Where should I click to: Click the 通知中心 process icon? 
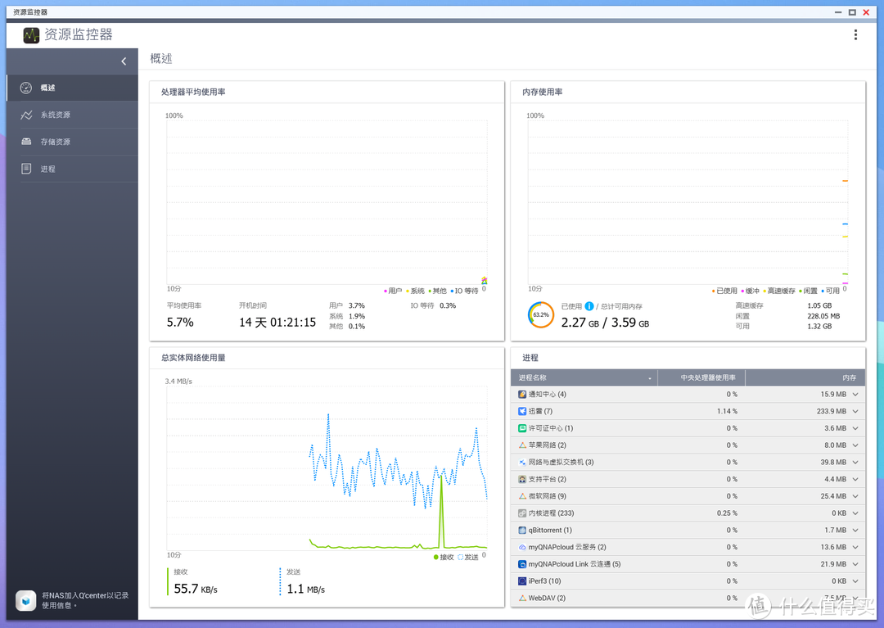click(x=522, y=395)
